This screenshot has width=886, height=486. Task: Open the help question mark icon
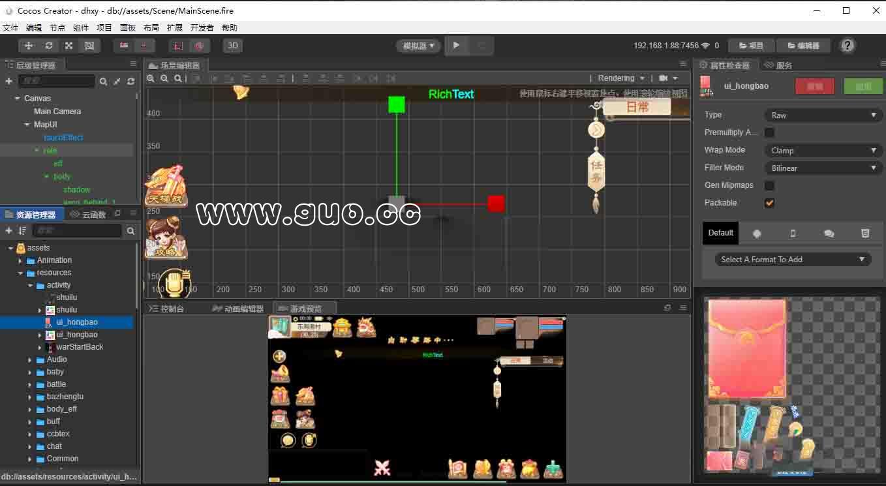coord(847,46)
